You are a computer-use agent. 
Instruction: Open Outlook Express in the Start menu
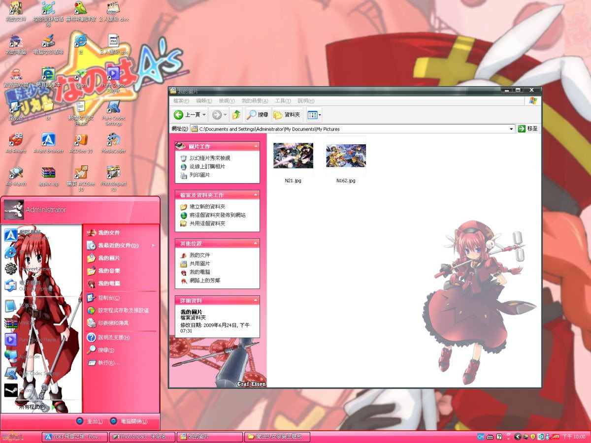(41, 285)
